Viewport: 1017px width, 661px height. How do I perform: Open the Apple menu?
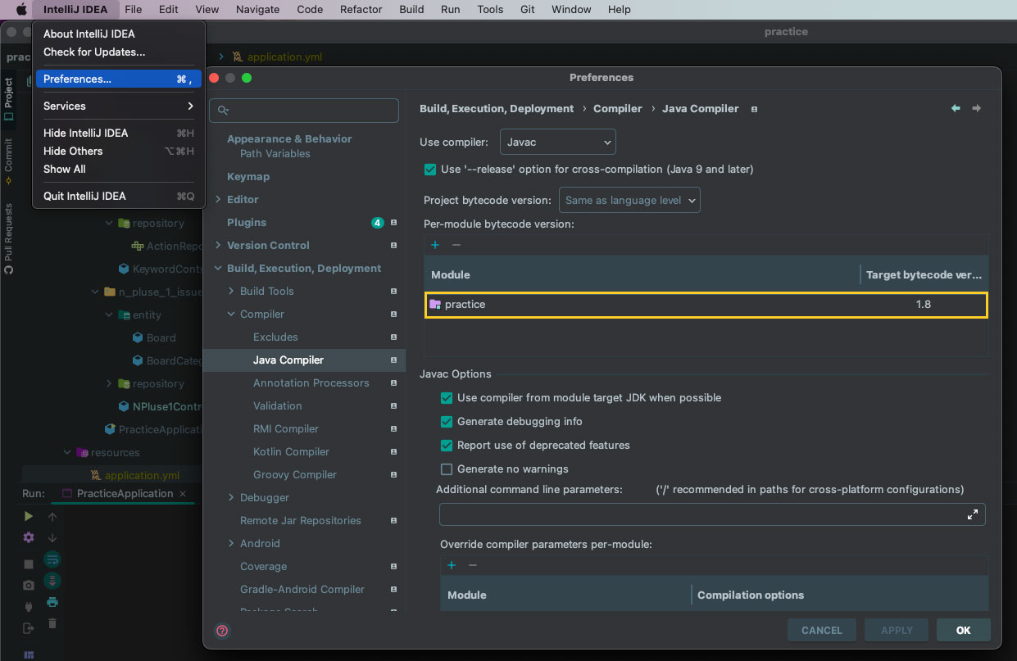20,9
